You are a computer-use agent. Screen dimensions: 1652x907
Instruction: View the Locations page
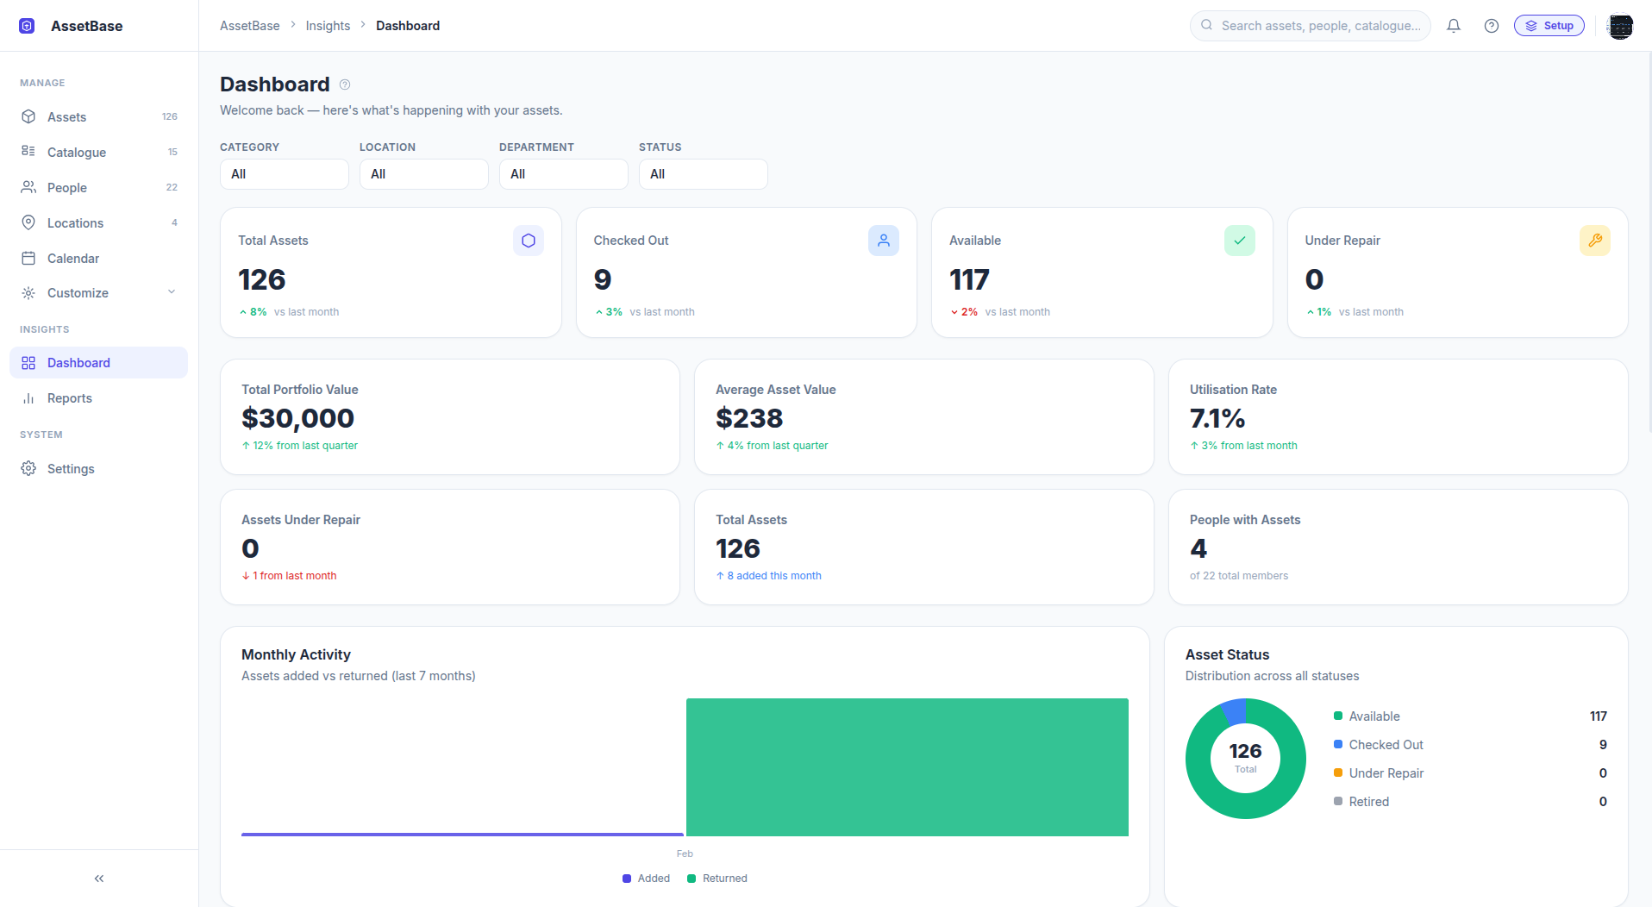(x=76, y=222)
